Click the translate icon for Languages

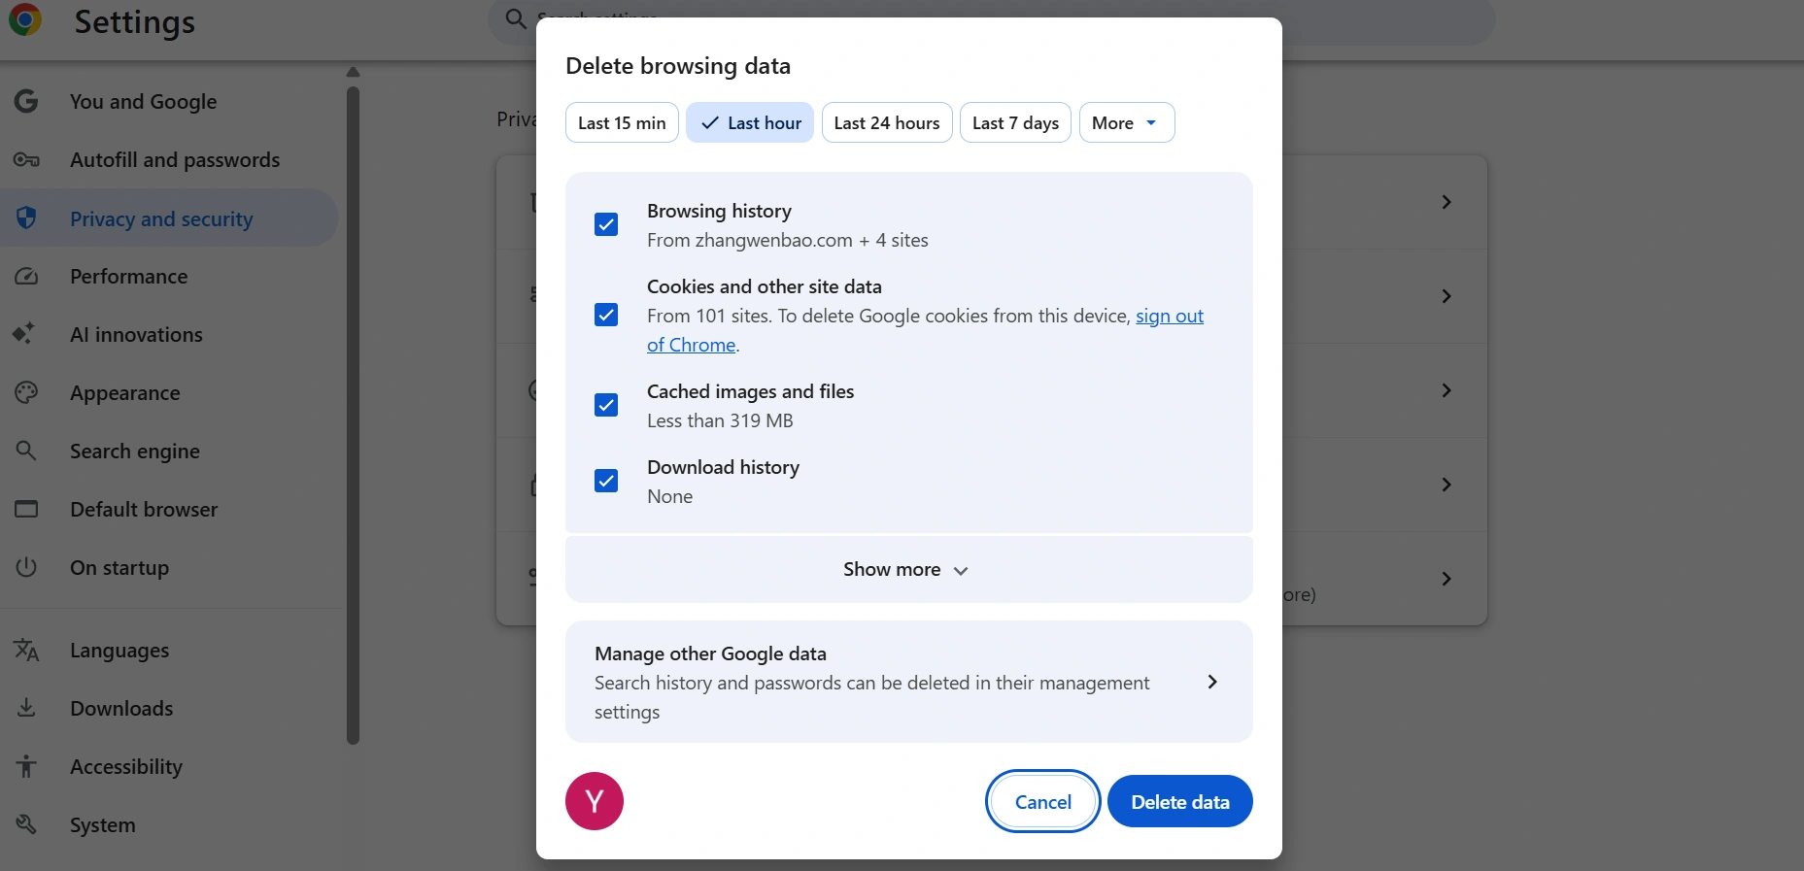point(26,650)
